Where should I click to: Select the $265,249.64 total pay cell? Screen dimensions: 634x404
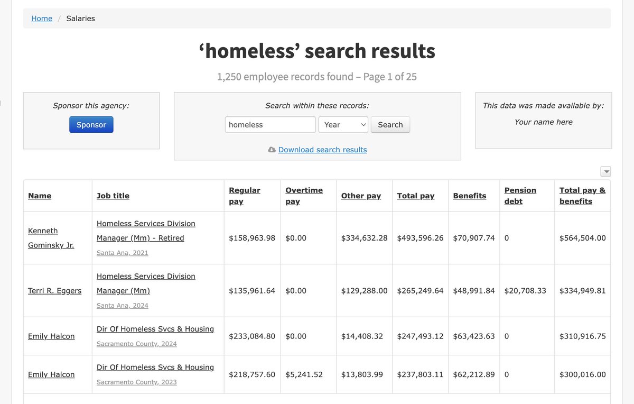click(x=421, y=291)
